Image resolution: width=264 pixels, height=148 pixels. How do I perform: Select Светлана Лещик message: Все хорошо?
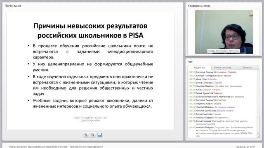point(207,100)
